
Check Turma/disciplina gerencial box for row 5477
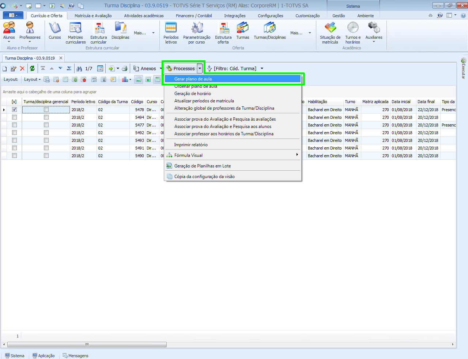click(x=46, y=125)
